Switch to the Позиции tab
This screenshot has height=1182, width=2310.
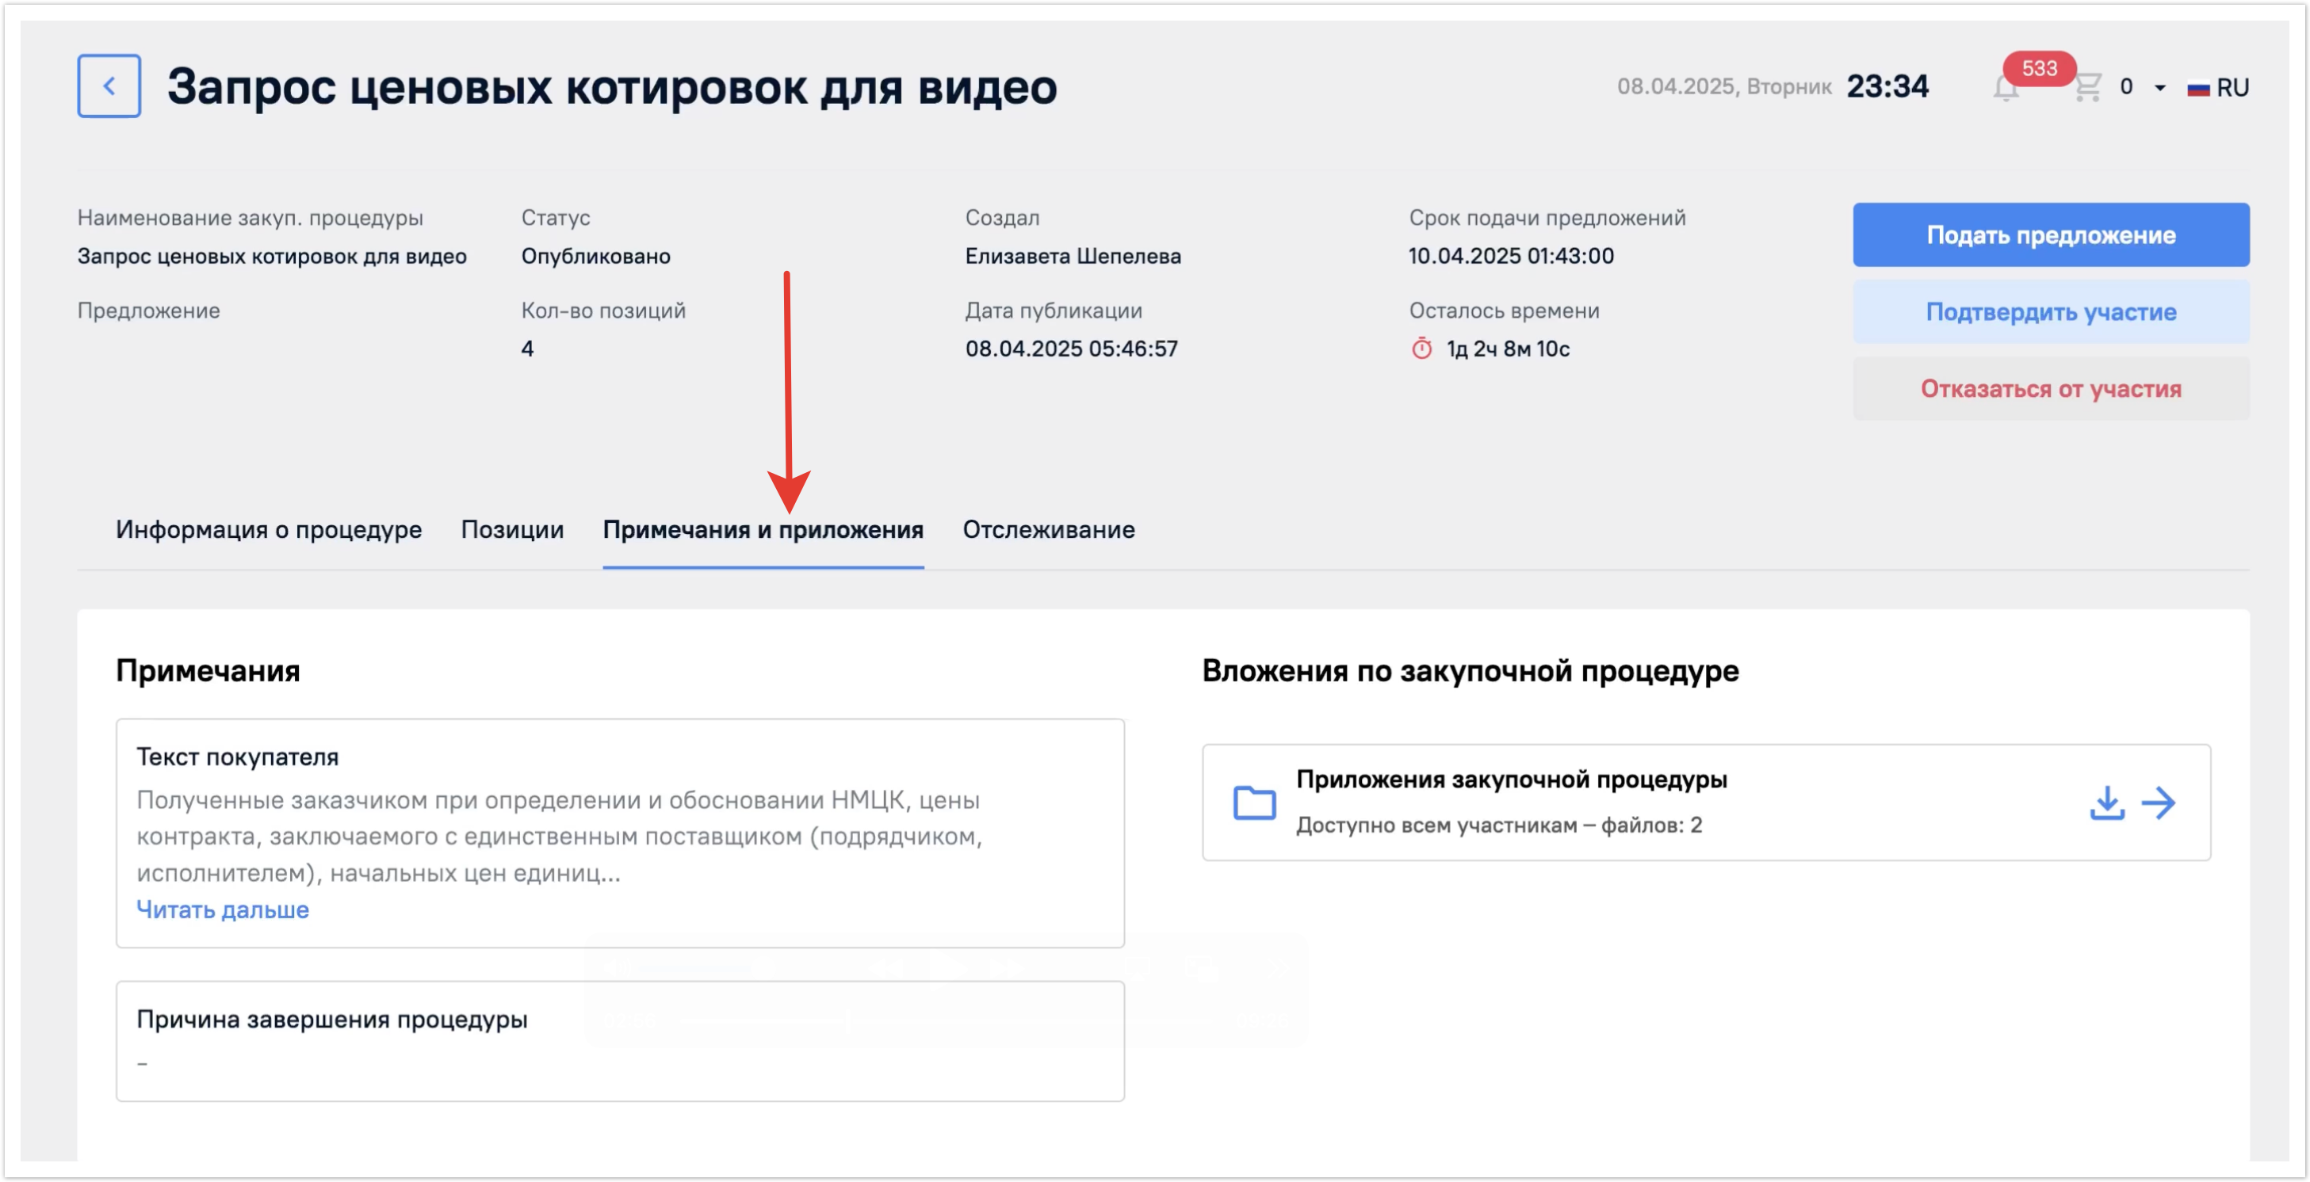click(x=512, y=530)
